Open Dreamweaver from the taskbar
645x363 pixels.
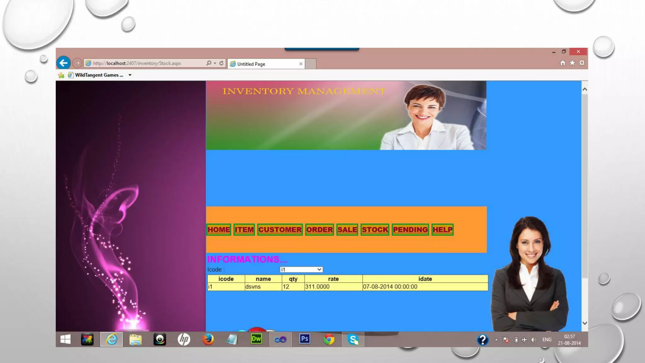[x=256, y=339]
